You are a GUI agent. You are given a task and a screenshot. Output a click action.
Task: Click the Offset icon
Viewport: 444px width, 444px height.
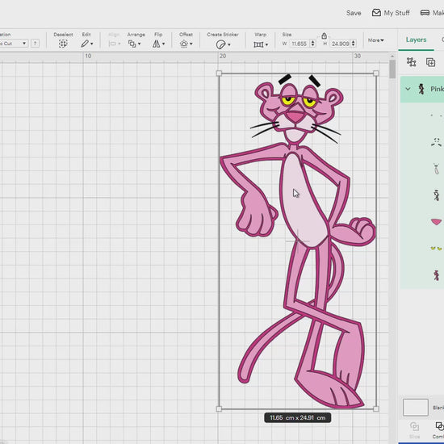(x=184, y=44)
